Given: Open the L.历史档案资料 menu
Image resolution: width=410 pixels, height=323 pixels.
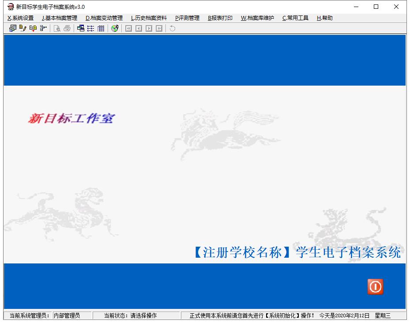Looking at the screenshot, I should click(149, 18).
